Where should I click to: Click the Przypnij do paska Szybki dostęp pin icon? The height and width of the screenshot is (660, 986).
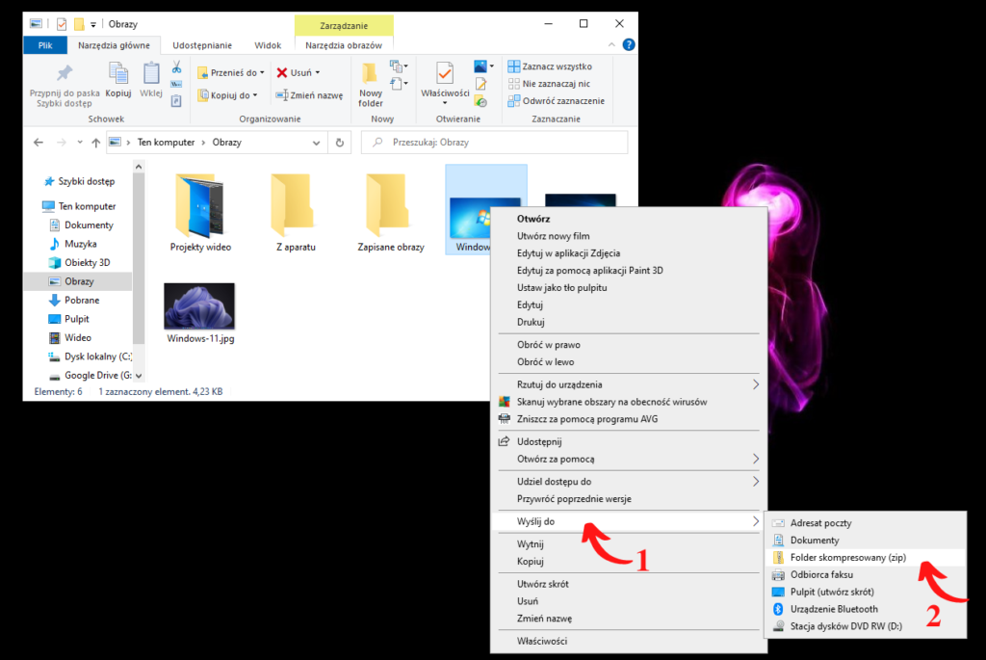coord(65,74)
